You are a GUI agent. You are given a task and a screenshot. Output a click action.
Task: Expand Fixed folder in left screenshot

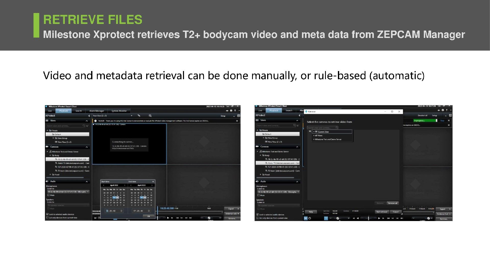pos(51,175)
